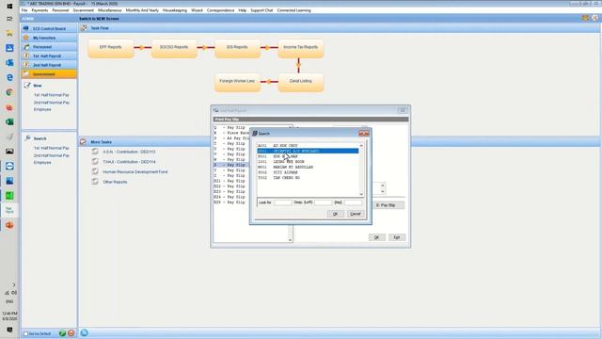This screenshot has height=339, width=602.
Task: Click the blue round icon in bottom bar
Action: click(x=84, y=332)
